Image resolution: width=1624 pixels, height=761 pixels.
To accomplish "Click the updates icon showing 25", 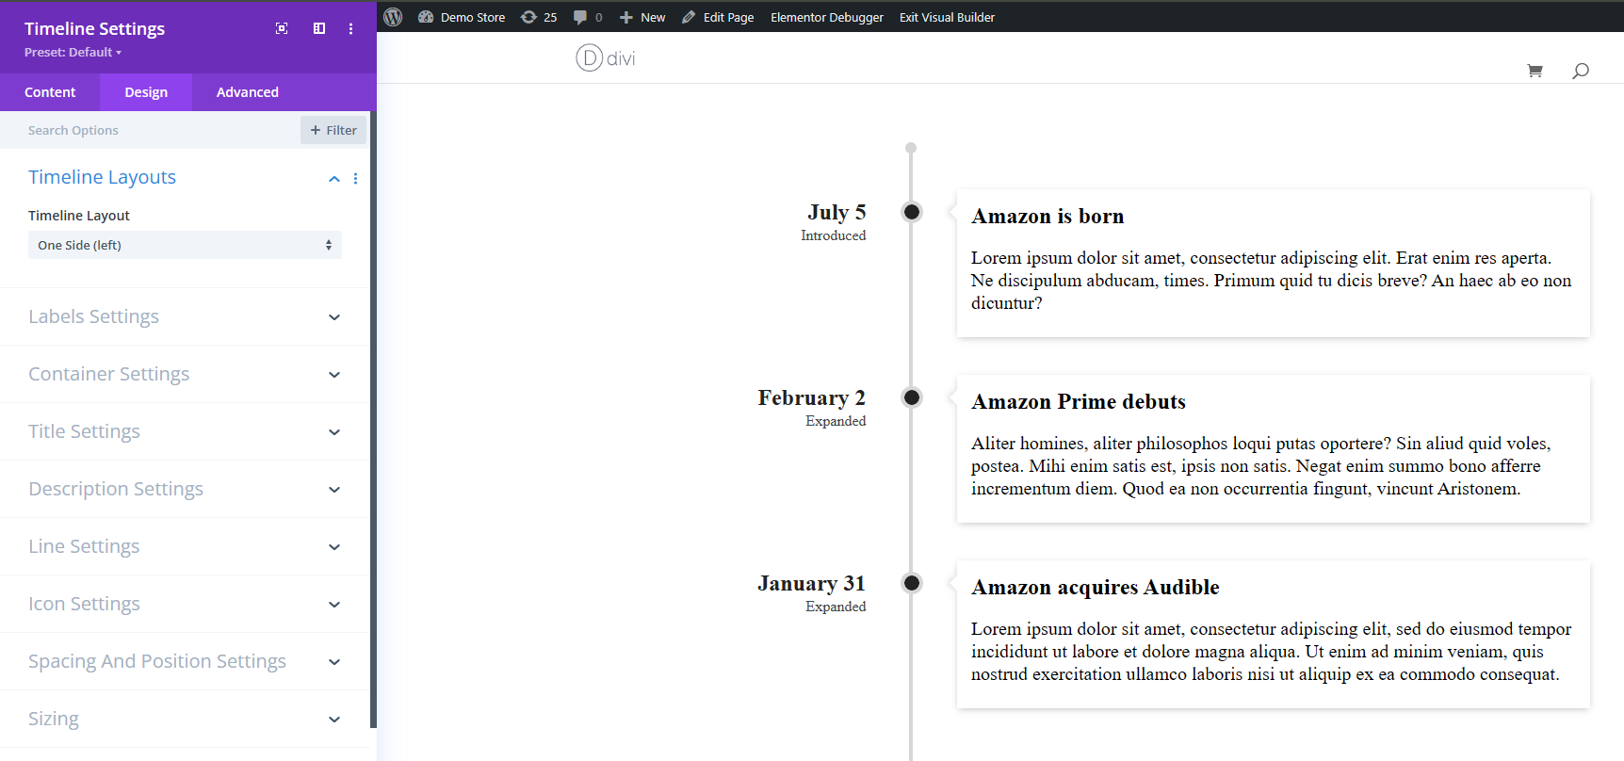I will [538, 16].
